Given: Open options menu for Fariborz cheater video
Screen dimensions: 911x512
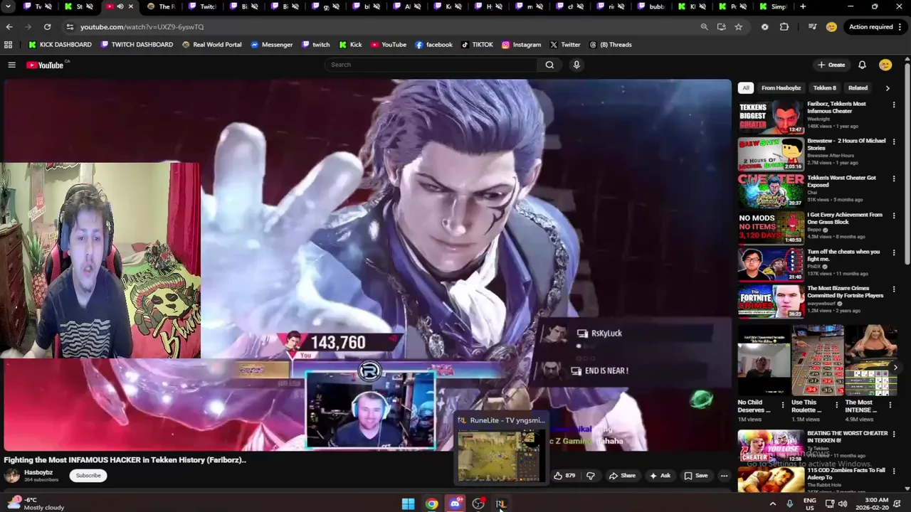Looking at the screenshot, I should (894, 105).
